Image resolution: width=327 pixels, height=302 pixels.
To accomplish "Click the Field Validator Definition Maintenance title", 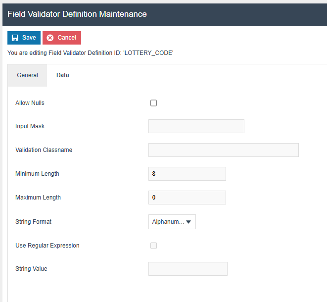I will coord(77,14).
